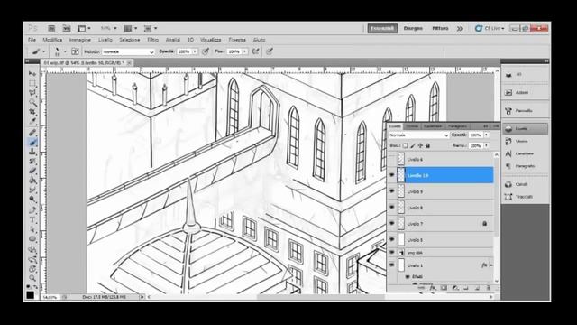Create new adjustment layer icon
The width and height of the screenshot is (577, 325).
pos(455,288)
